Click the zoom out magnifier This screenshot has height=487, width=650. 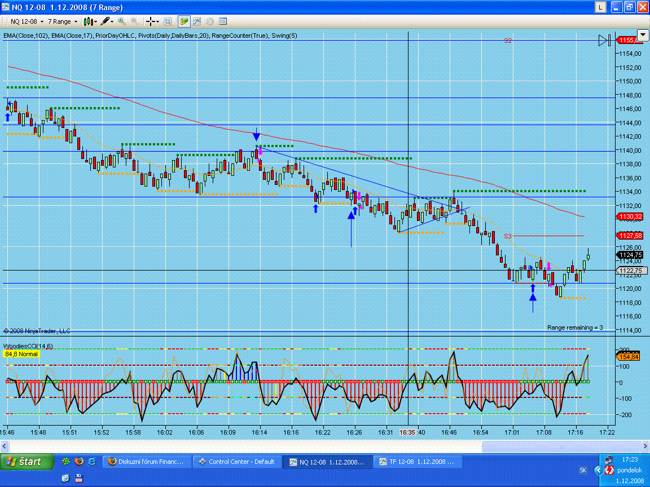point(135,21)
